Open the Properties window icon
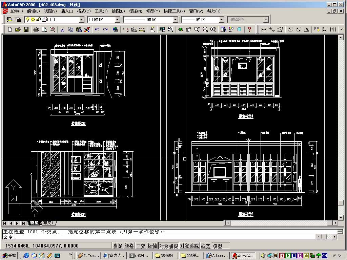347x260 pixels. (x=223, y=29)
